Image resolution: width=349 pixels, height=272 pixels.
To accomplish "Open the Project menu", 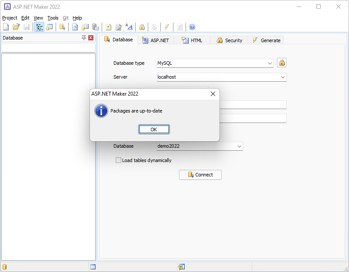I will coord(10,18).
